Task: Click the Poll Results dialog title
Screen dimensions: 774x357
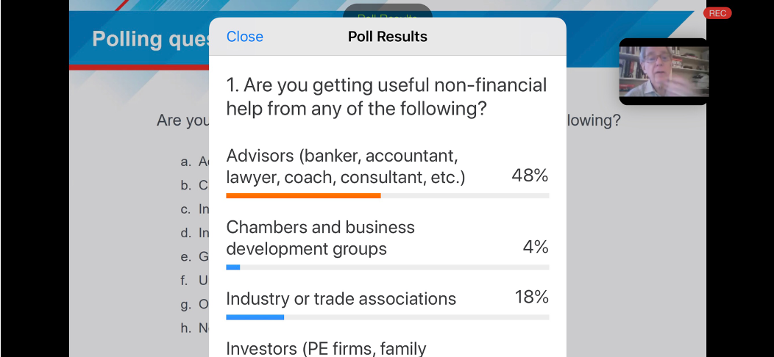Action: tap(388, 37)
